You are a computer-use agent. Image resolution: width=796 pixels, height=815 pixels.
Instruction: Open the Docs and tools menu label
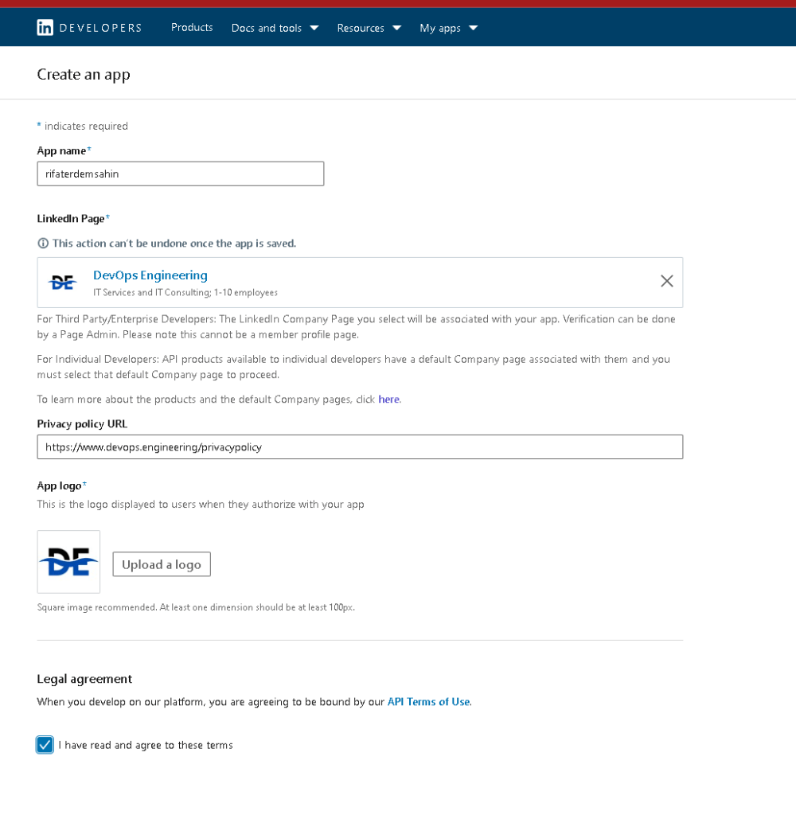point(266,28)
